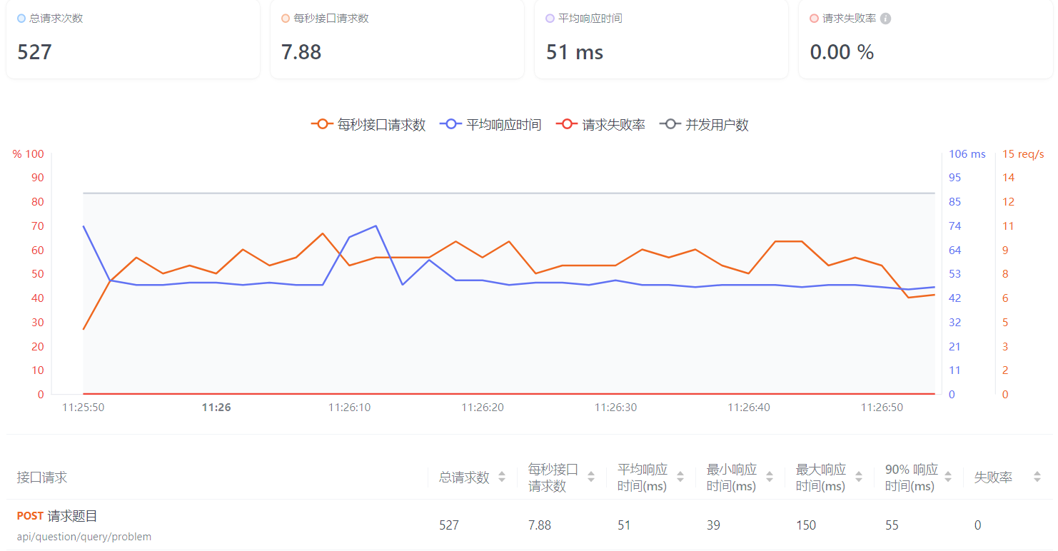Sort table by 最小响应时间(ms) column
The image size is (1058, 551).
(x=770, y=477)
